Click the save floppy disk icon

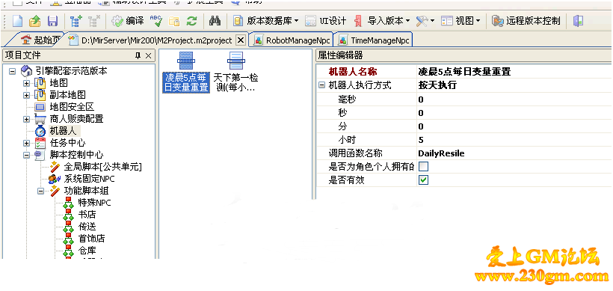click(x=52, y=21)
